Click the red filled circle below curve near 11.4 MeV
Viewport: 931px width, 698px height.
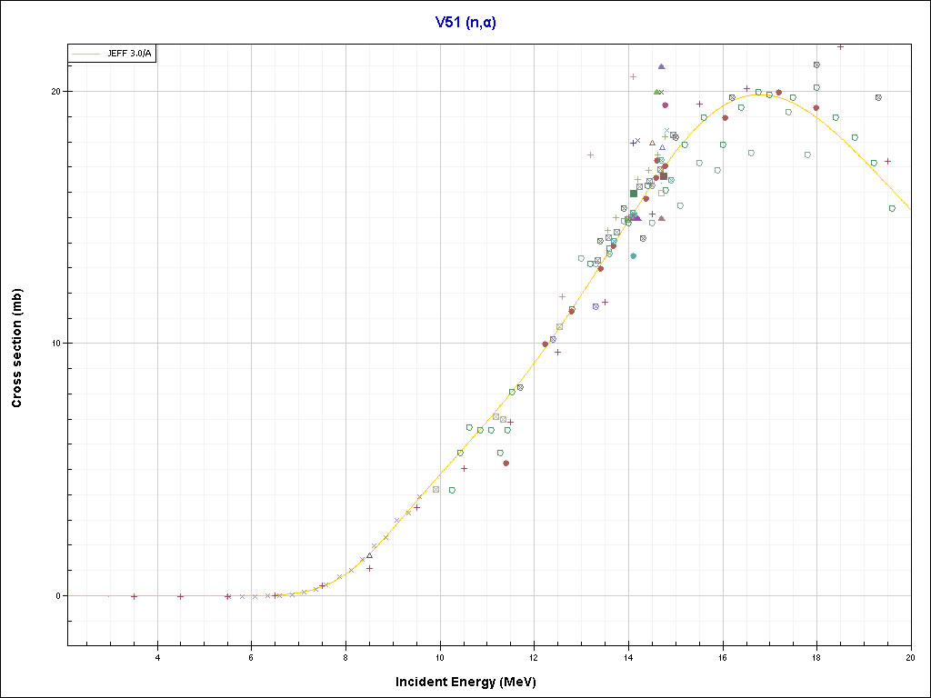pos(506,464)
